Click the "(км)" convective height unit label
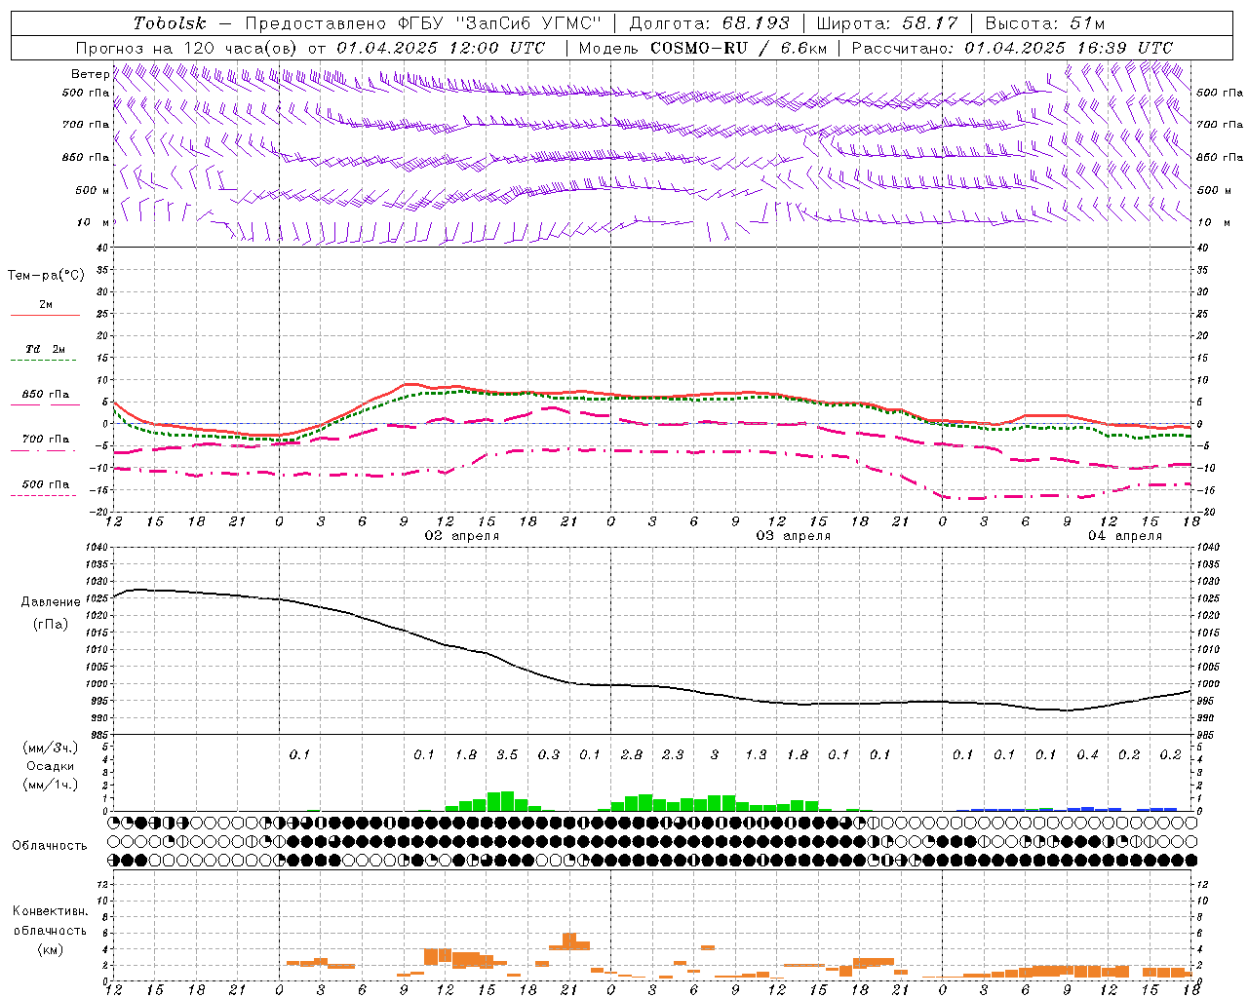1248x998 pixels. click(x=50, y=949)
